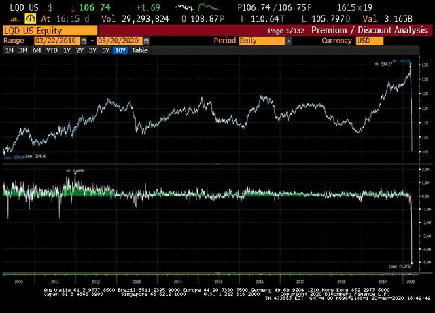Open the Currency field showing USD
The image size is (435, 313).
tap(369, 41)
